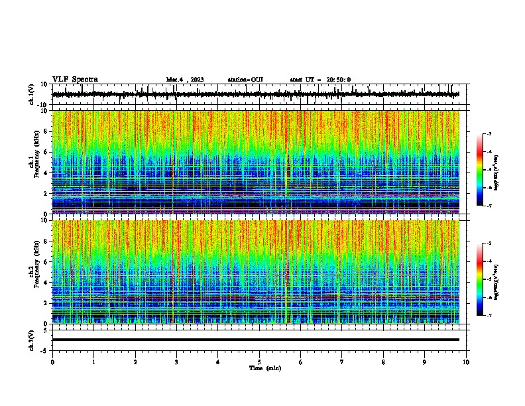Click time axis tick label "6"
The image size is (525, 406).
coord(301,362)
